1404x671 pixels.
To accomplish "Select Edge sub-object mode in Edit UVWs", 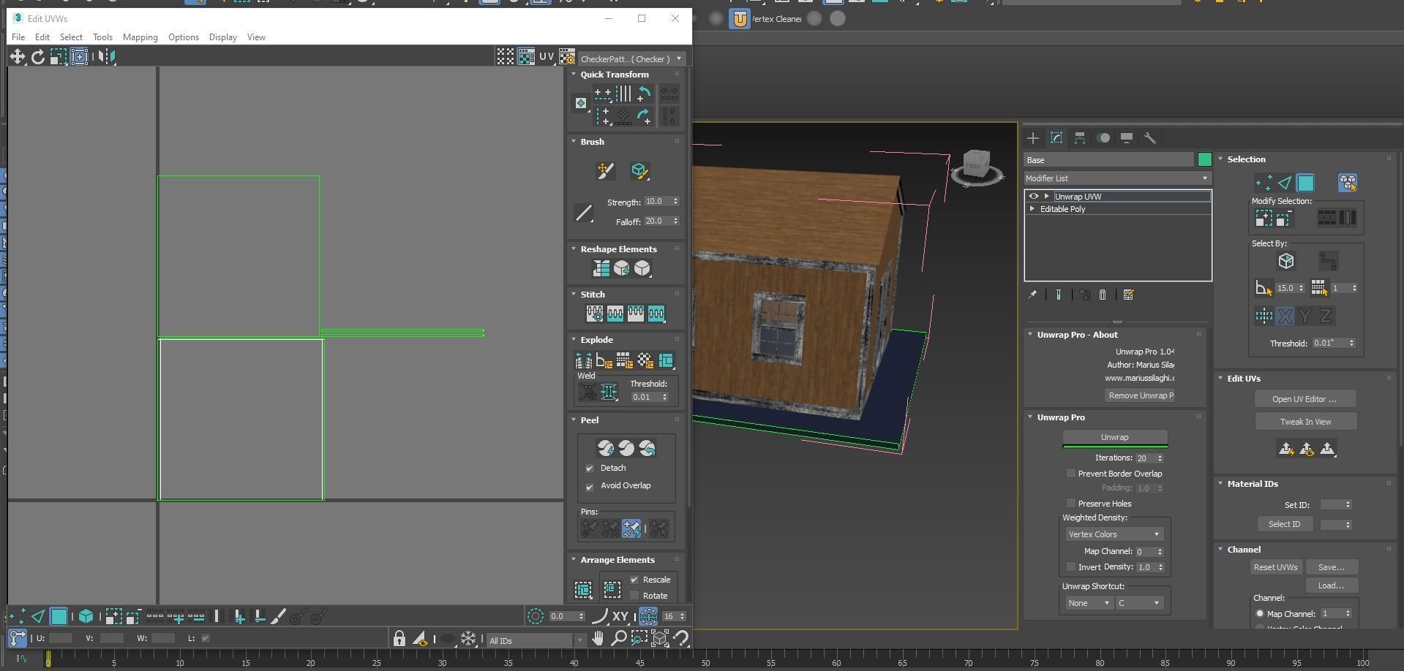I will click(x=39, y=616).
